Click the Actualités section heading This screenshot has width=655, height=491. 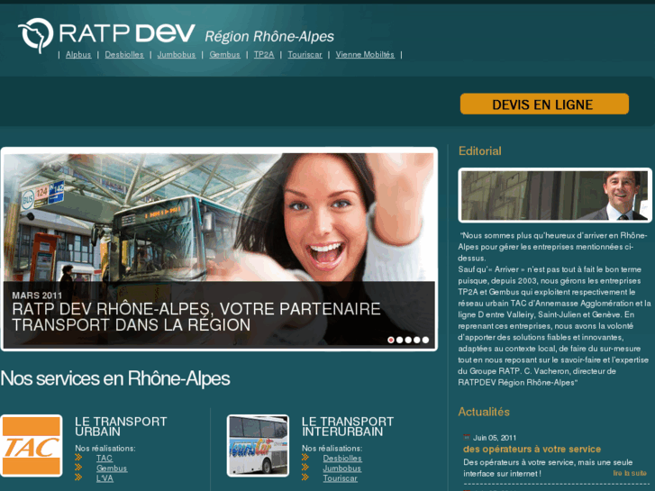(484, 412)
